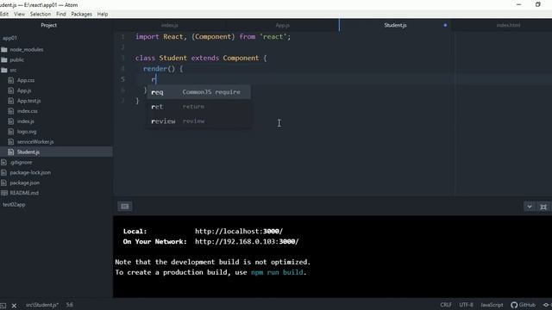Open App.js file in the project tree

24,90
